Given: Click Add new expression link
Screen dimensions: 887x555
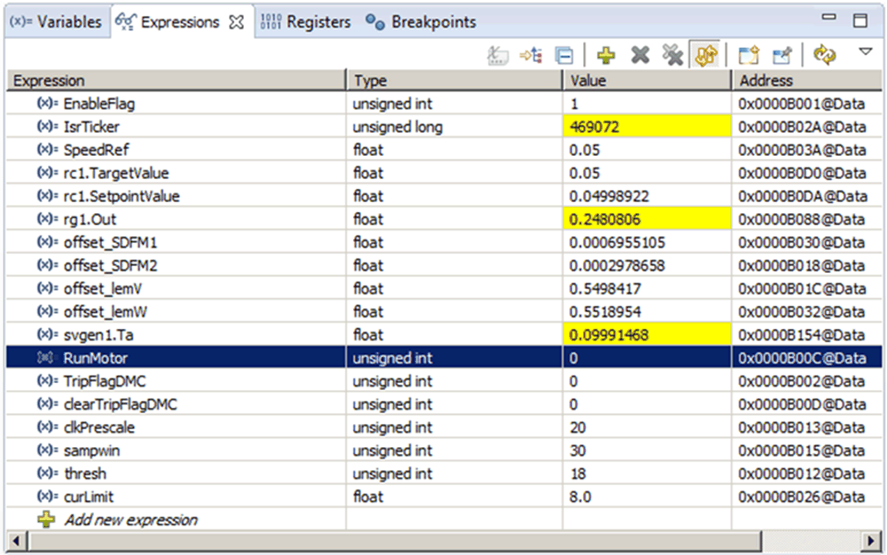Looking at the screenshot, I should point(130,519).
